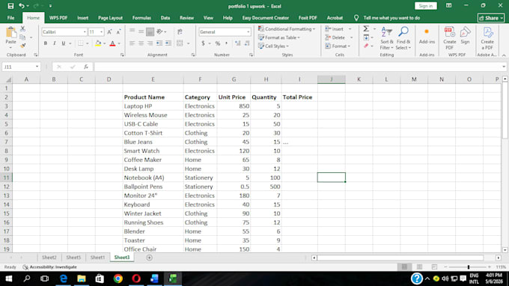509x286 pixels.
Task: Open the General number format dropdown
Action: [248, 31]
